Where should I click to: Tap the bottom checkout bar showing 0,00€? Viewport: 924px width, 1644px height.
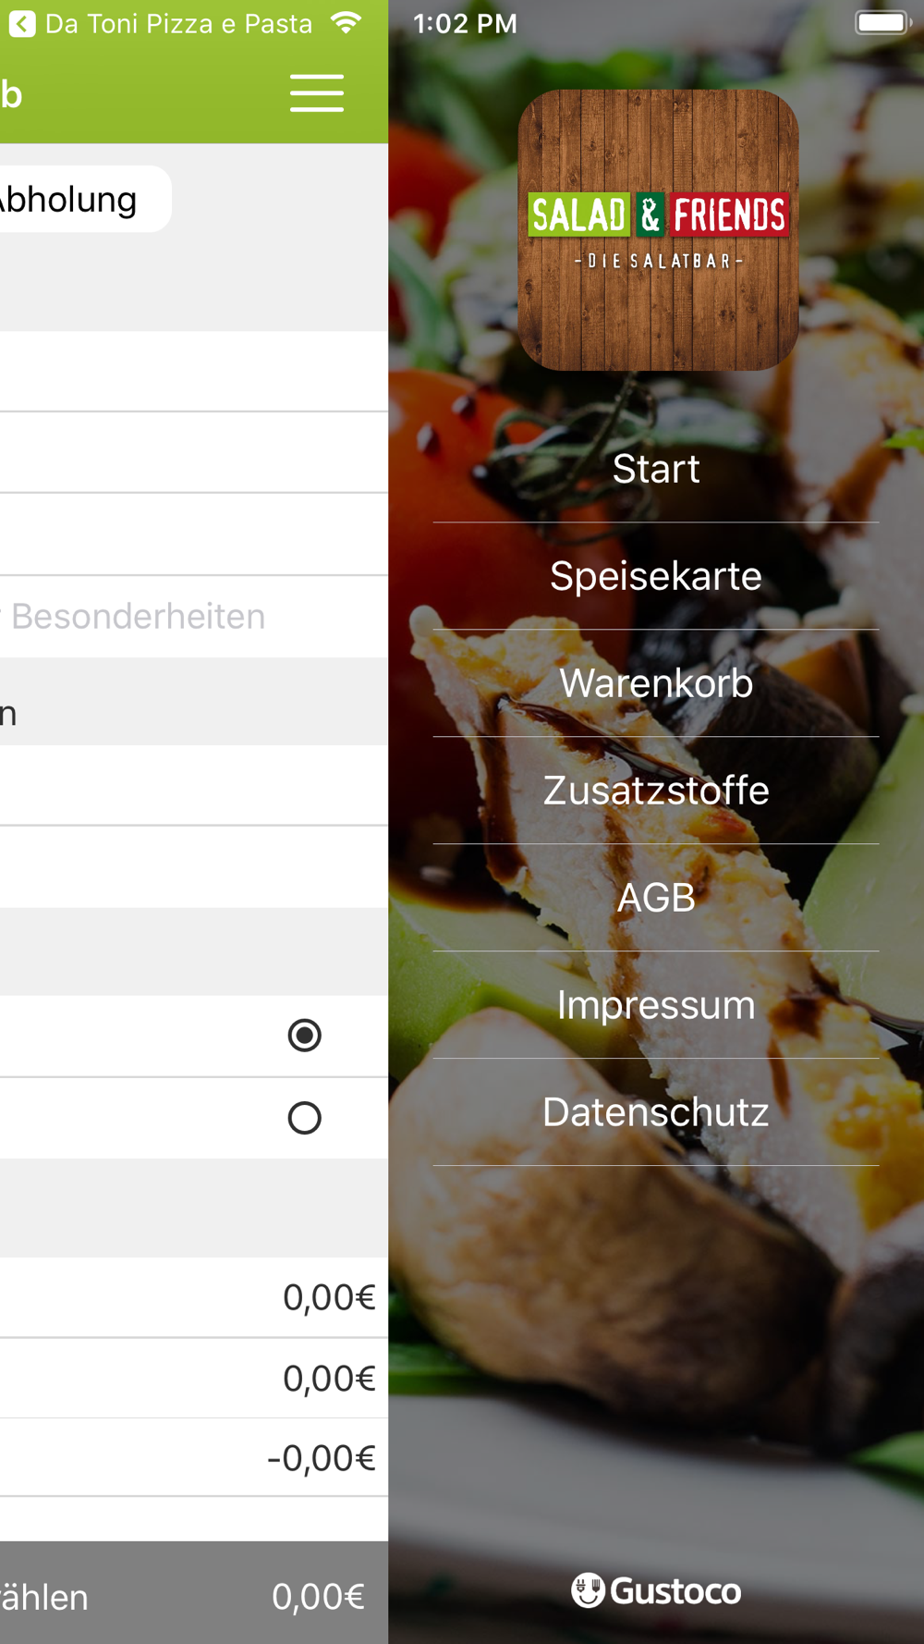click(194, 1592)
